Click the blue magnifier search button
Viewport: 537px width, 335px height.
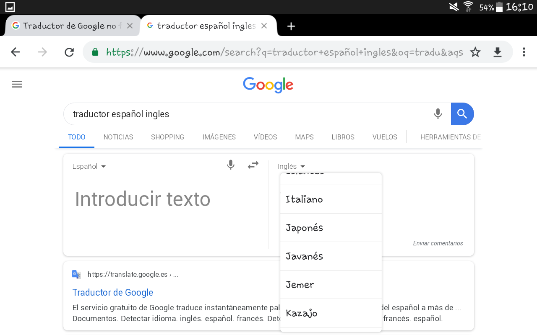coord(462,114)
